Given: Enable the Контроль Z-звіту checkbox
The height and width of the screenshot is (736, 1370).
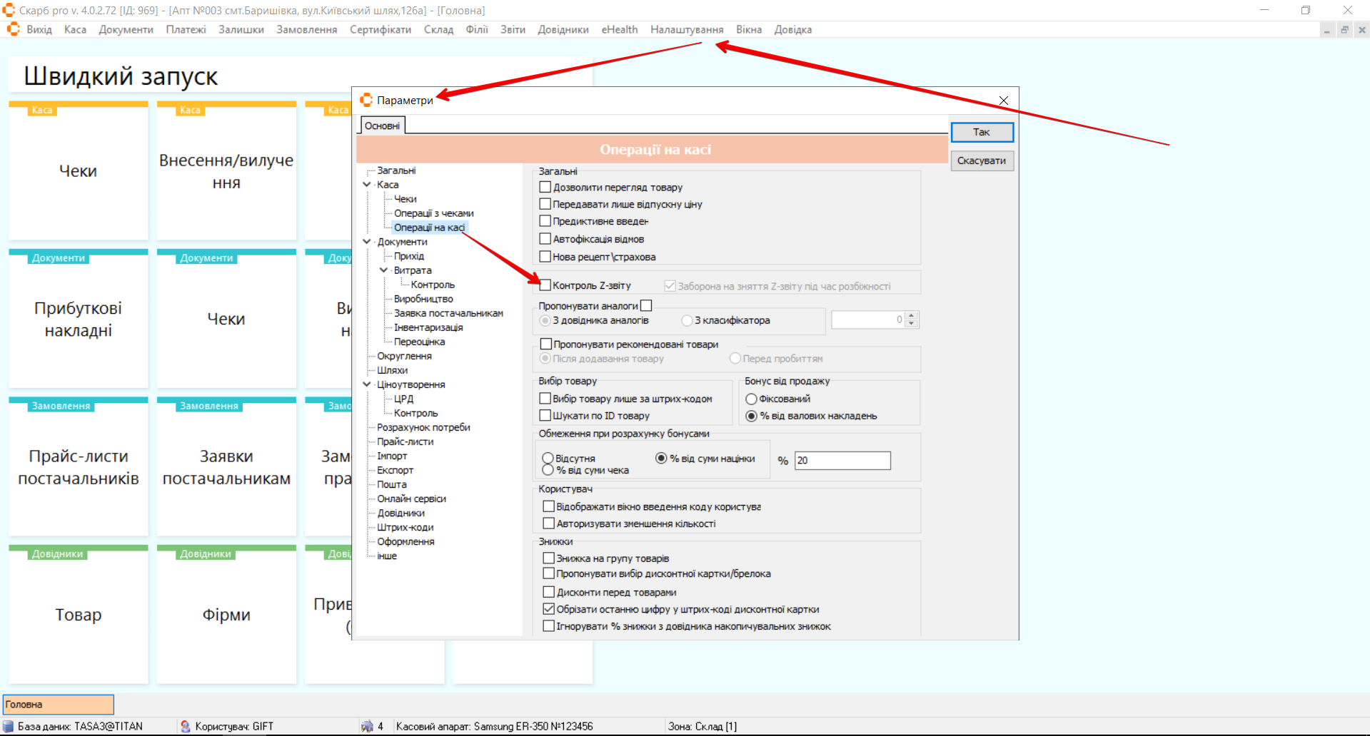Looking at the screenshot, I should pyautogui.click(x=545, y=285).
